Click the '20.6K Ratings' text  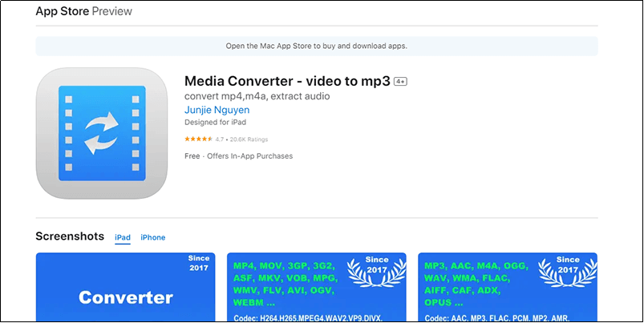[x=249, y=139]
